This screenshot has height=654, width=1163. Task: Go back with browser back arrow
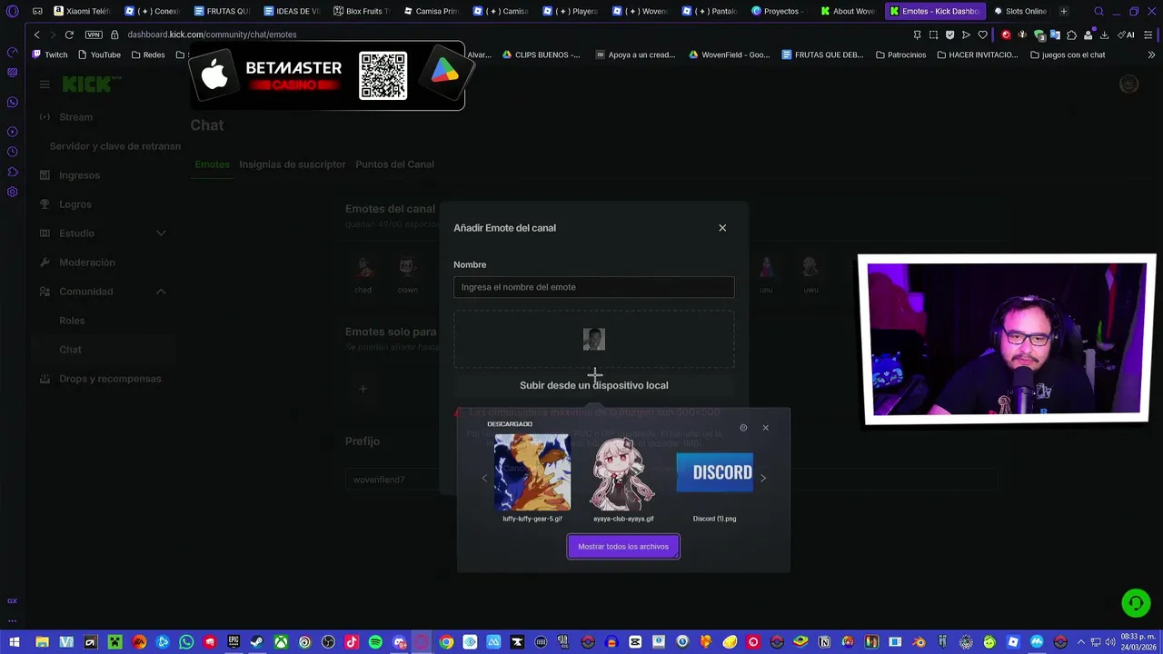tap(36, 35)
